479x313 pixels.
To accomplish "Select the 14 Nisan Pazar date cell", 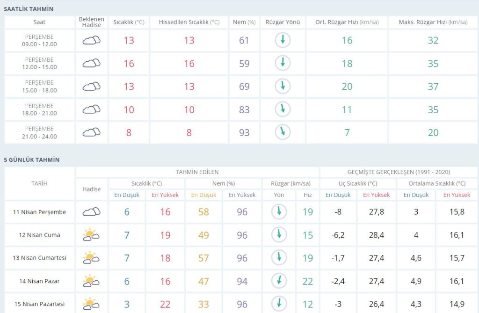I will [40, 281].
